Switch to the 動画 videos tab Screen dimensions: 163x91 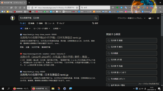coord(40,23)
